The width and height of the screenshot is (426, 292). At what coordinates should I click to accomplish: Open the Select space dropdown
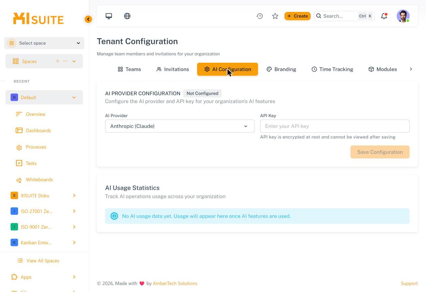click(x=44, y=43)
